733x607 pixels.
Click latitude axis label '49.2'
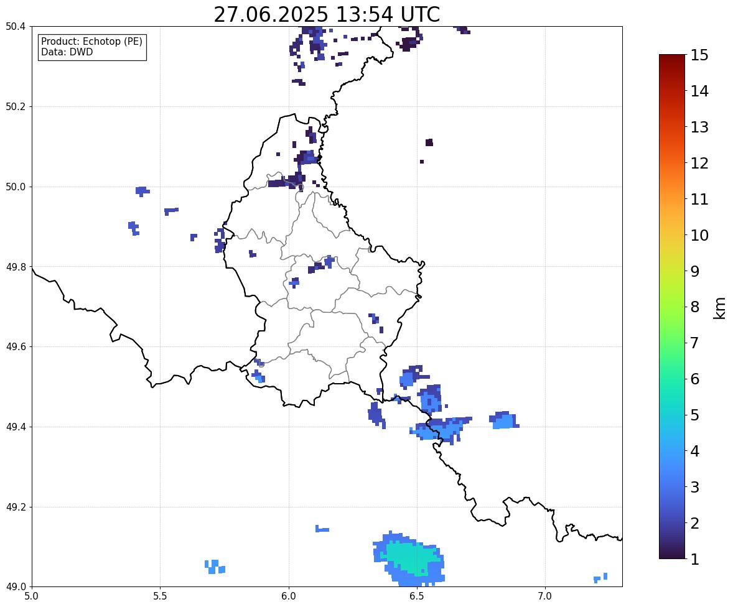pyautogui.click(x=15, y=507)
